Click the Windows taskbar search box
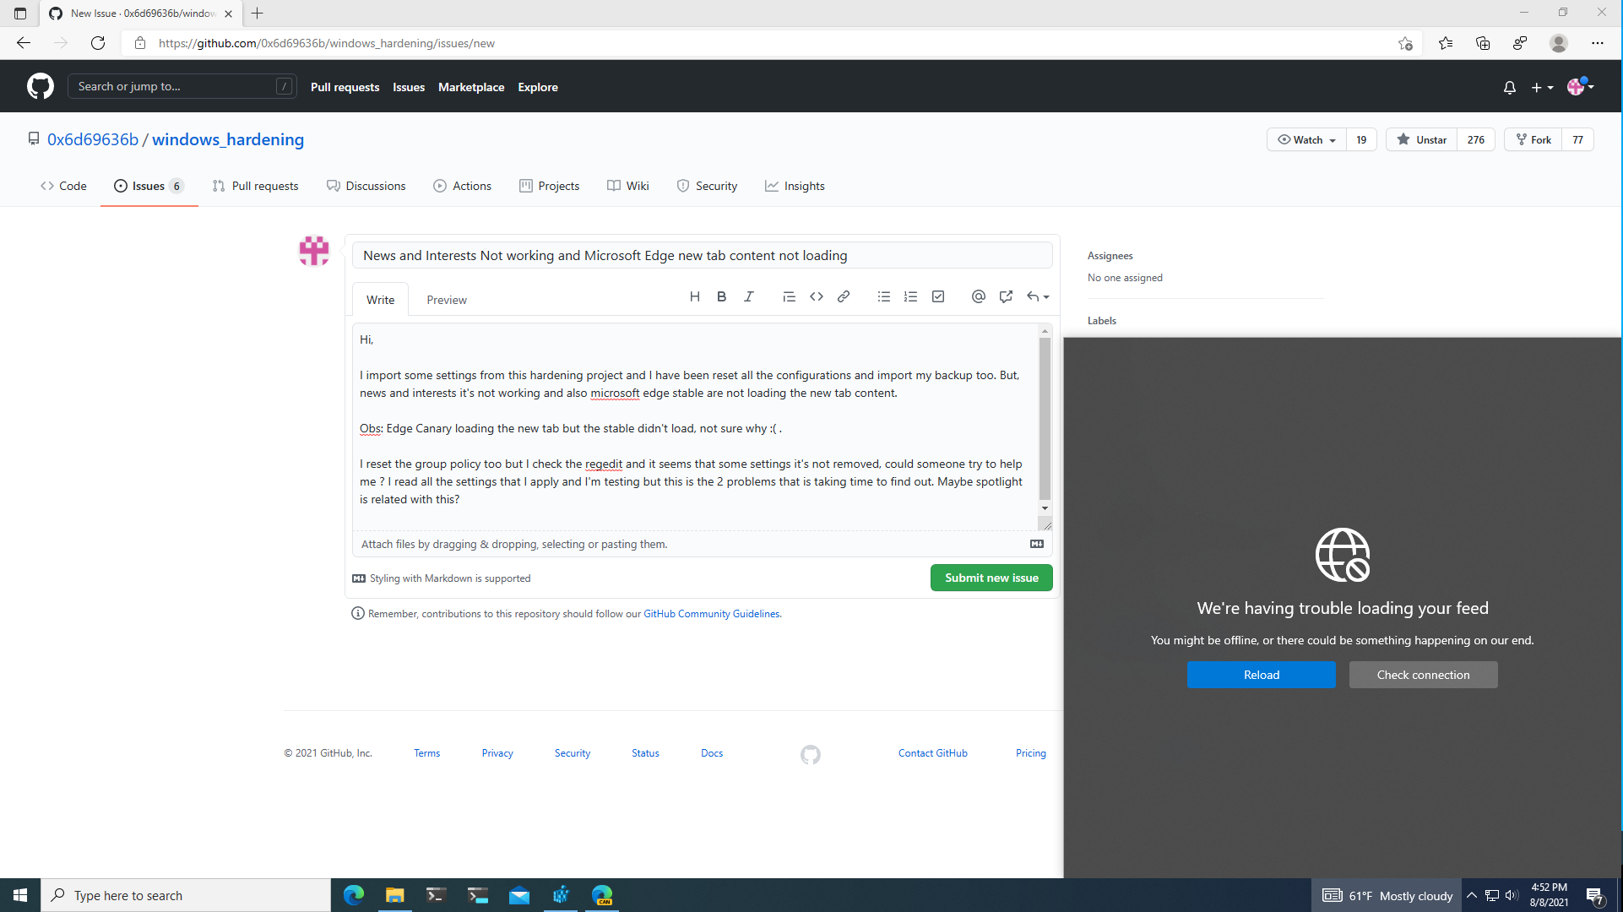 (x=186, y=895)
